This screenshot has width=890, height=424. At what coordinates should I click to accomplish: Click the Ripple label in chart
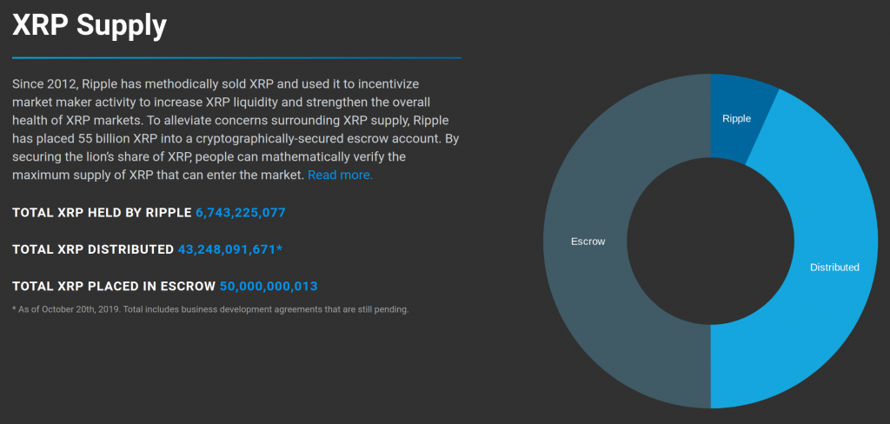736,119
